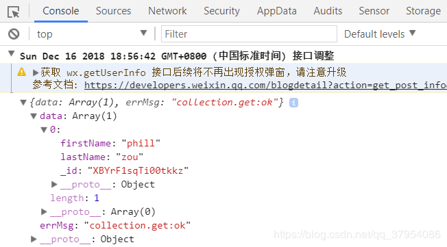Image resolution: width=447 pixels, height=247 pixels.
Task: Expand the __proto__: Object under _id
Action: pyautogui.click(x=54, y=185)
